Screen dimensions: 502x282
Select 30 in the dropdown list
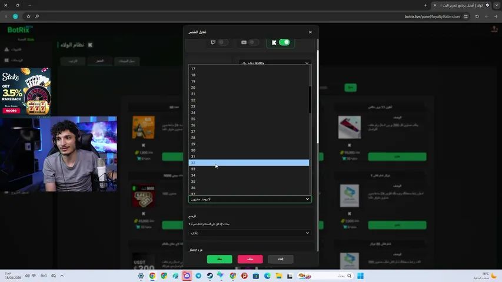click(x=249, y=150)
